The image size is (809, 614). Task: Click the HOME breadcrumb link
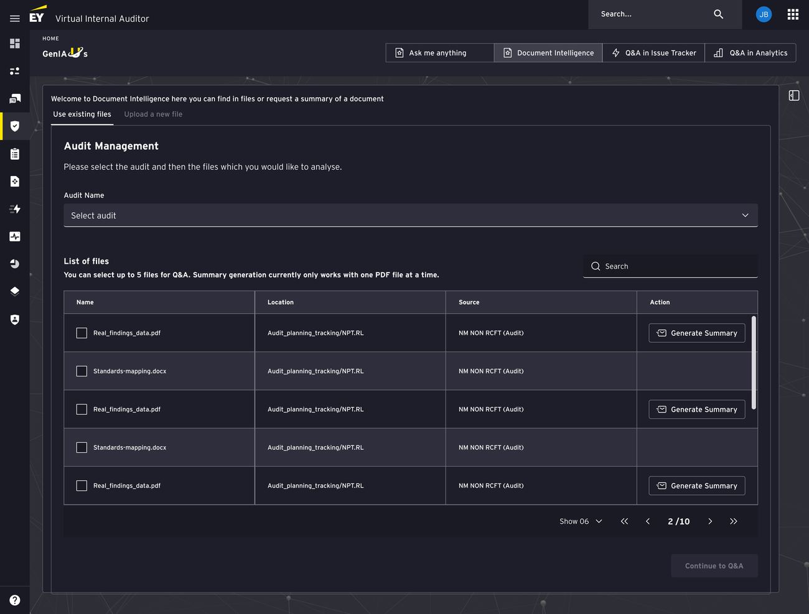(x=50, y=39)
